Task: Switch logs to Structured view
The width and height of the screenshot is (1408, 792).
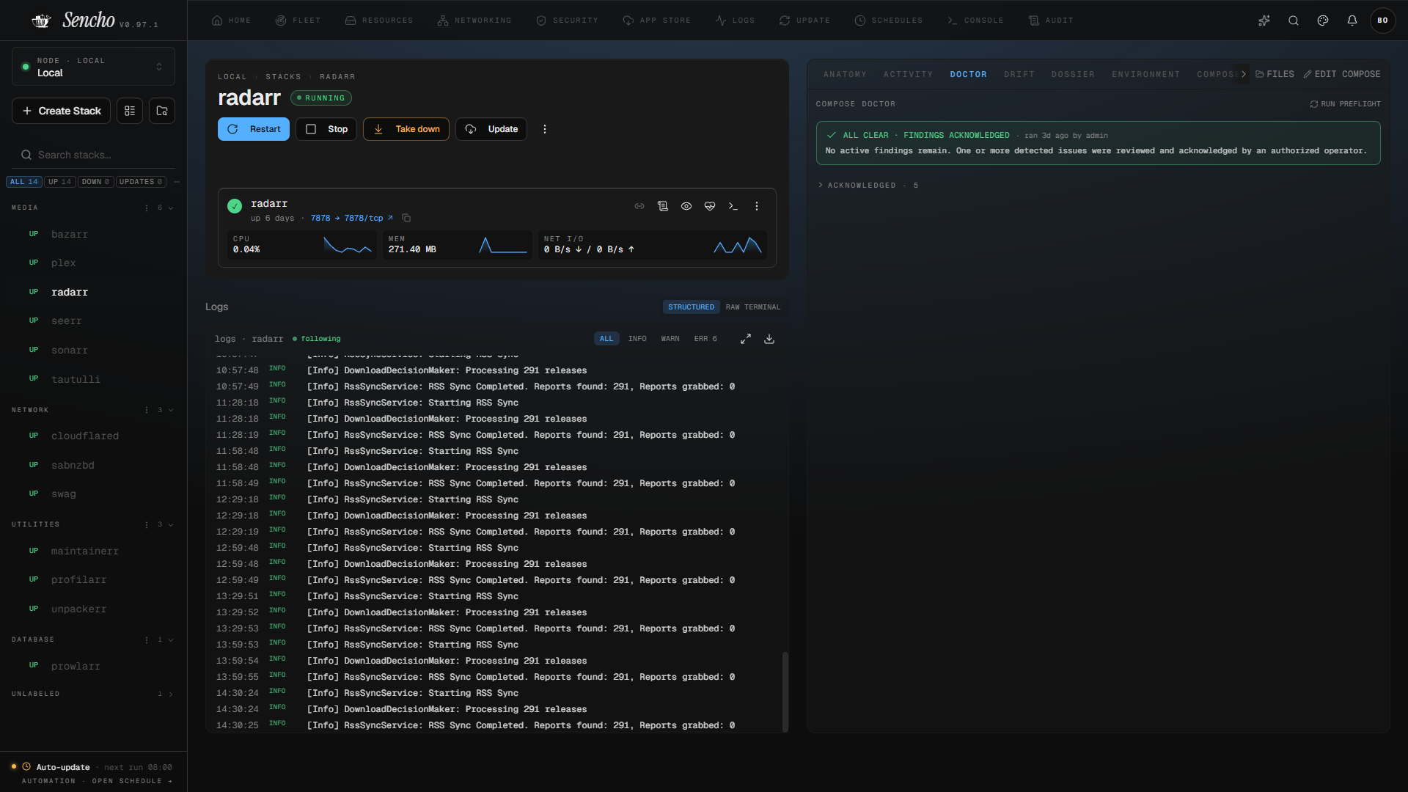Action: (x=691, y=307)
